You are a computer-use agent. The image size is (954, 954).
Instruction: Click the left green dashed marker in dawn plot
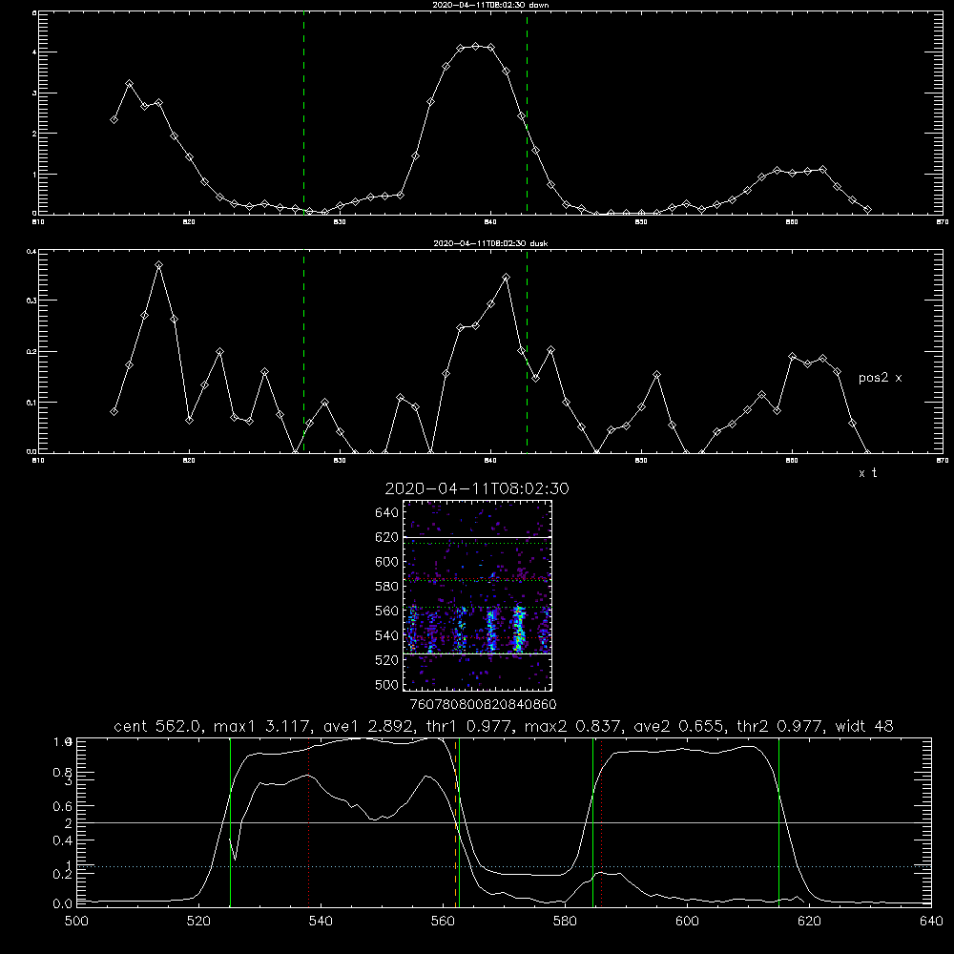[303, 113]
